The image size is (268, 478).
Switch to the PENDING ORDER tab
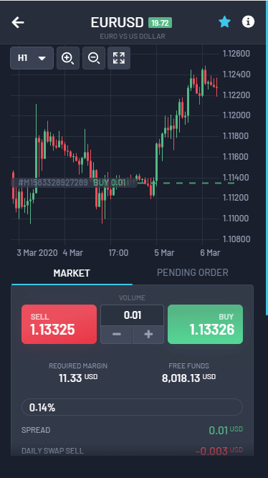tap(192, 272)
